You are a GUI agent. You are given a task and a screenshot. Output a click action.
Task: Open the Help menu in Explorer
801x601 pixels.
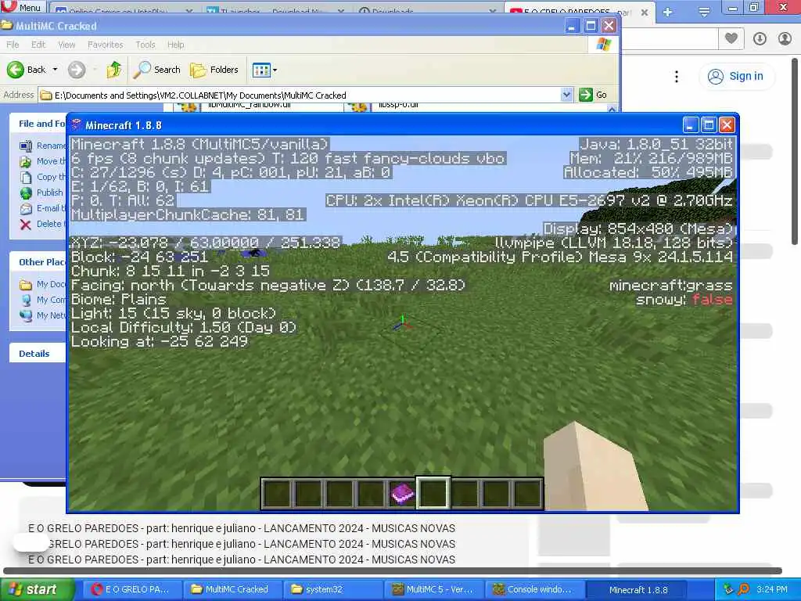tap(175, 45)
